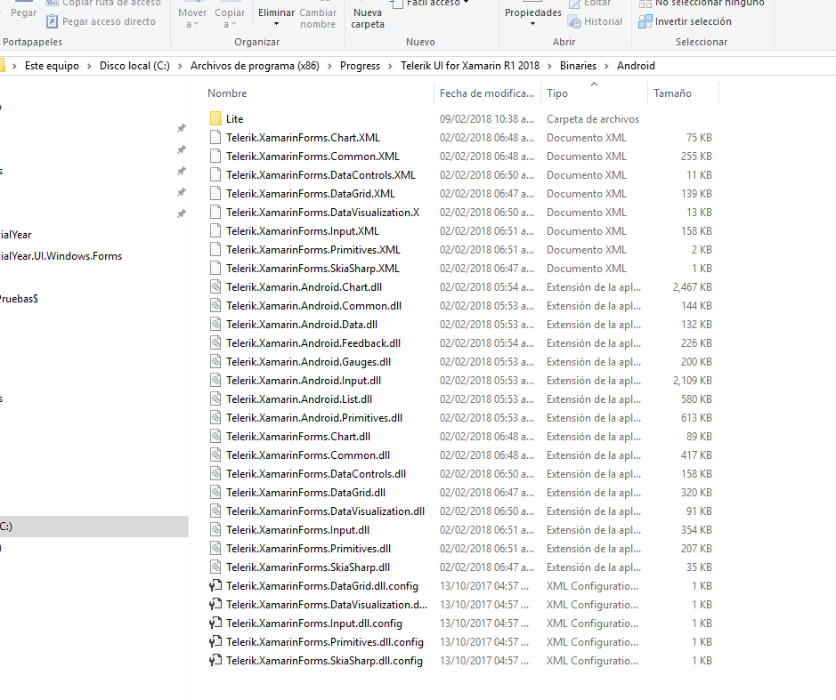Click icon of Telerik.Xamarin.Android.Gauges.dll

(x=215, y=362)
